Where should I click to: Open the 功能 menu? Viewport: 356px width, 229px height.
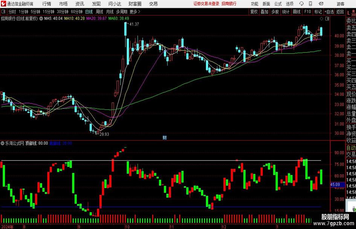coord(255,4)
